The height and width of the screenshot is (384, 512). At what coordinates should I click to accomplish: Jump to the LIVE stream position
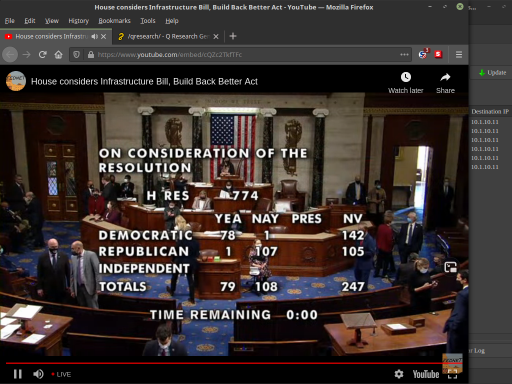[61, 374]
